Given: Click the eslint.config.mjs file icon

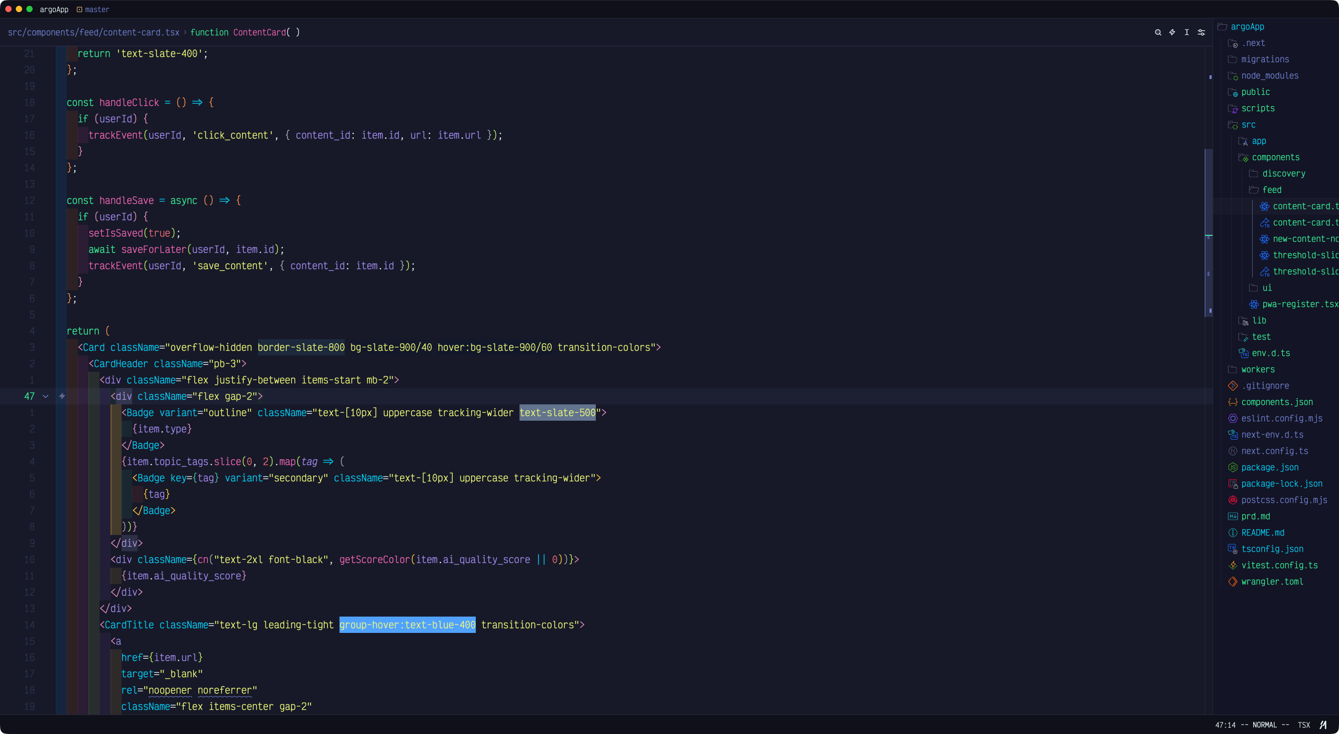Looking at the screenshot, I should point(1233,419).
